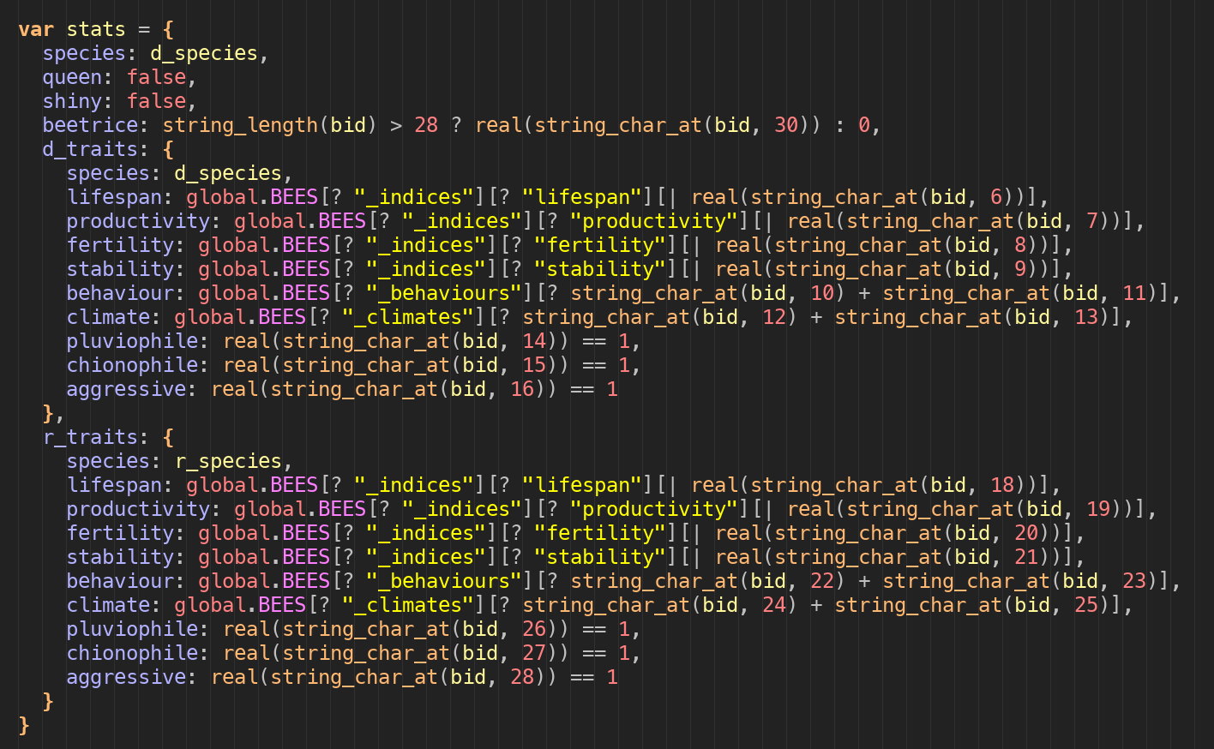The image size is (1214, 749).
Task: Click 'aggressive' key on the bid 16 line
Action: click(126, 389)
